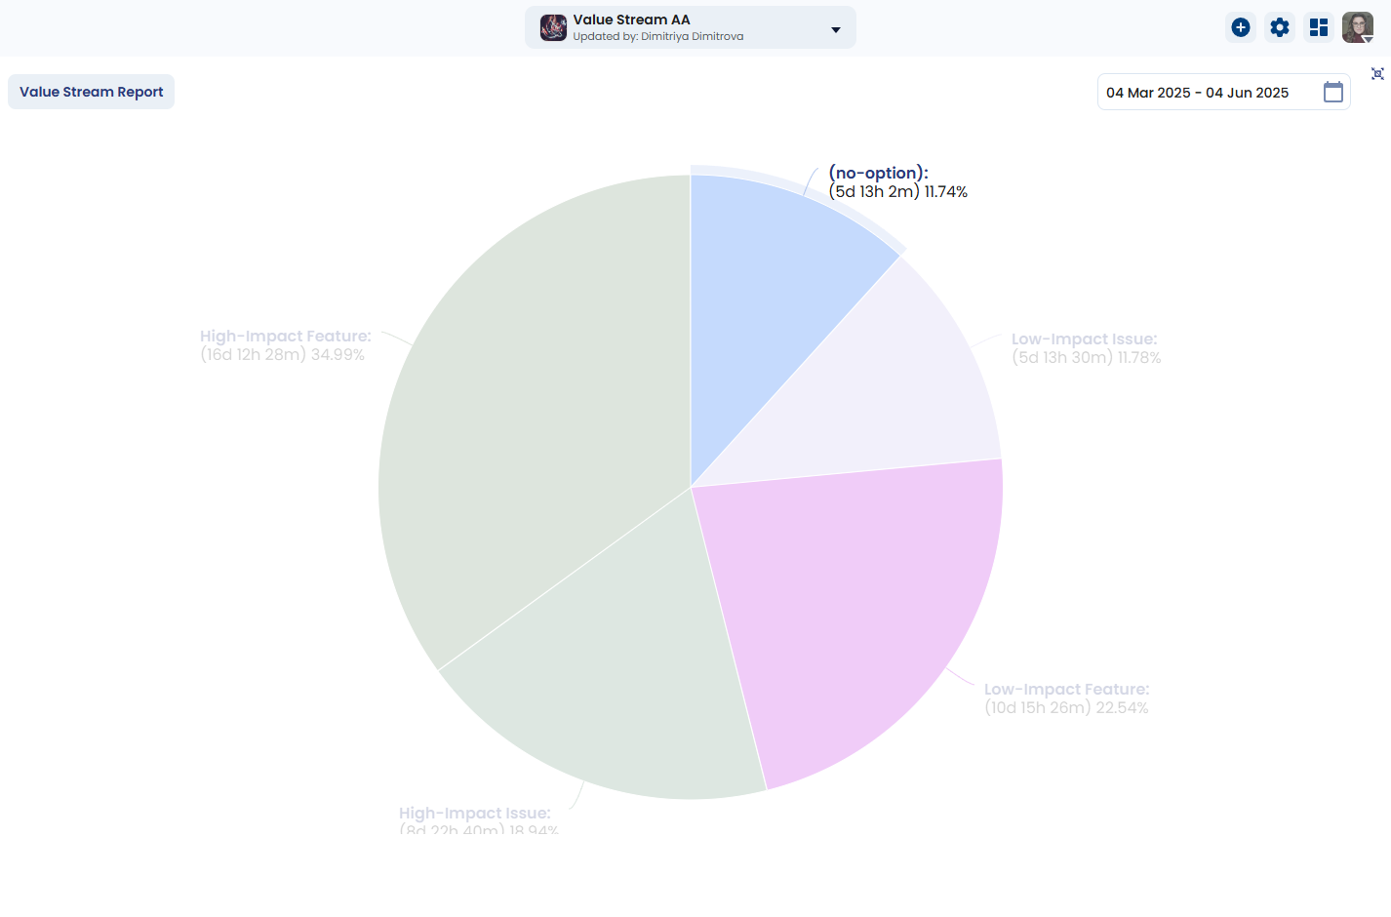Click the Value Stream AA logo thumbnail
The height and width of the screenshot is (917, 1391).
click(553, 27)
